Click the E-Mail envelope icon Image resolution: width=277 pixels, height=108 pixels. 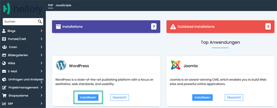[4, 71]
